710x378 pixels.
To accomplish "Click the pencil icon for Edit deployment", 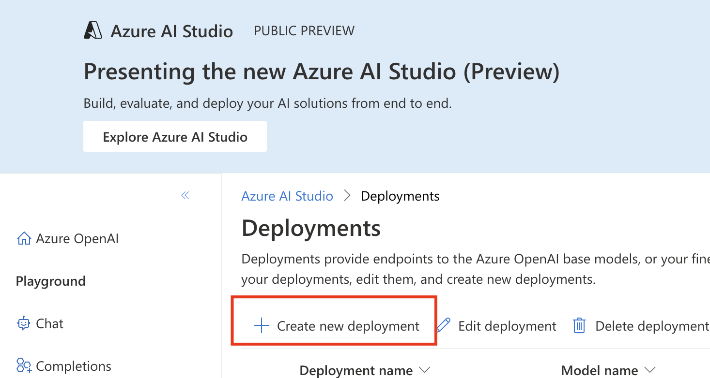I will pyautogui.click(x=444, y=325).
